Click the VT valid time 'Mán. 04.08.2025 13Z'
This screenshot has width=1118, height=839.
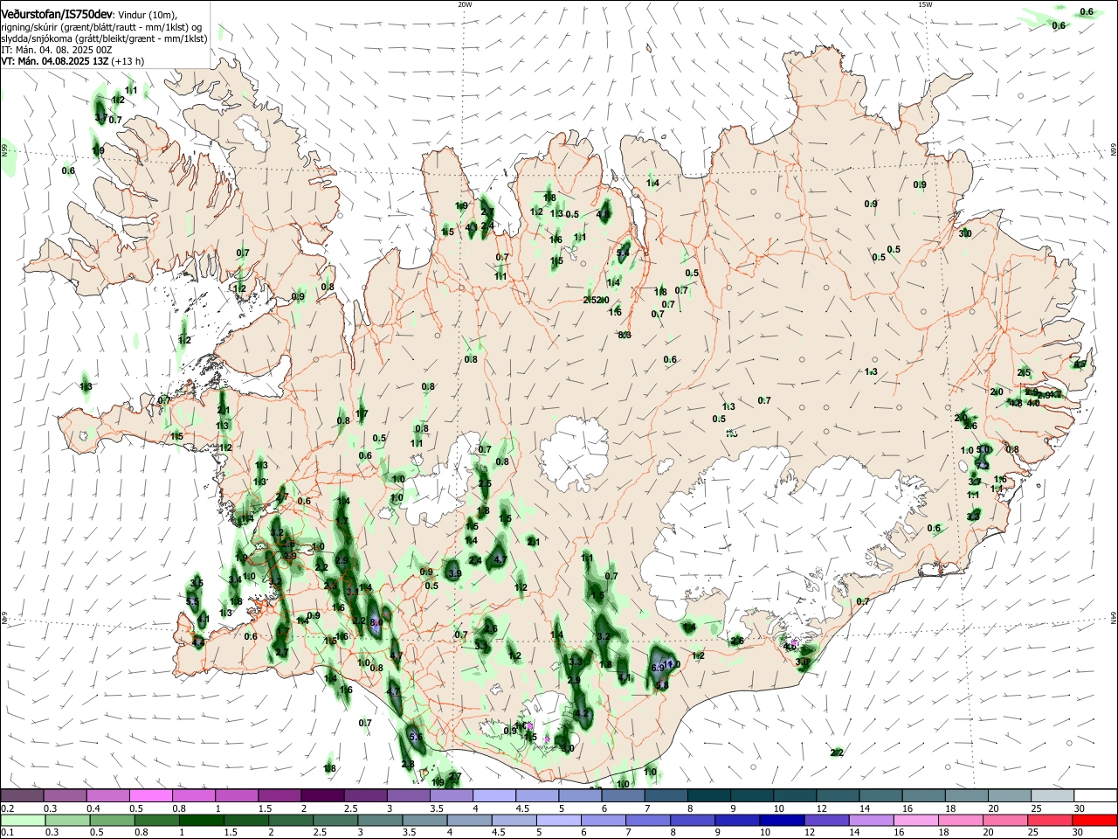pyautogui.click(x=63, y=61)
